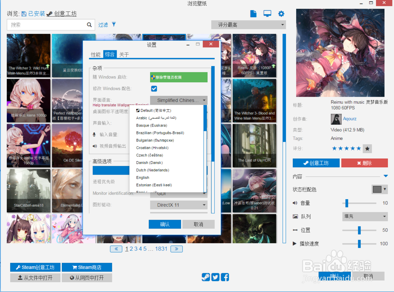The image size is (394, 292).
Task: Click the search magnifier icon
Action: coord(89,25)
